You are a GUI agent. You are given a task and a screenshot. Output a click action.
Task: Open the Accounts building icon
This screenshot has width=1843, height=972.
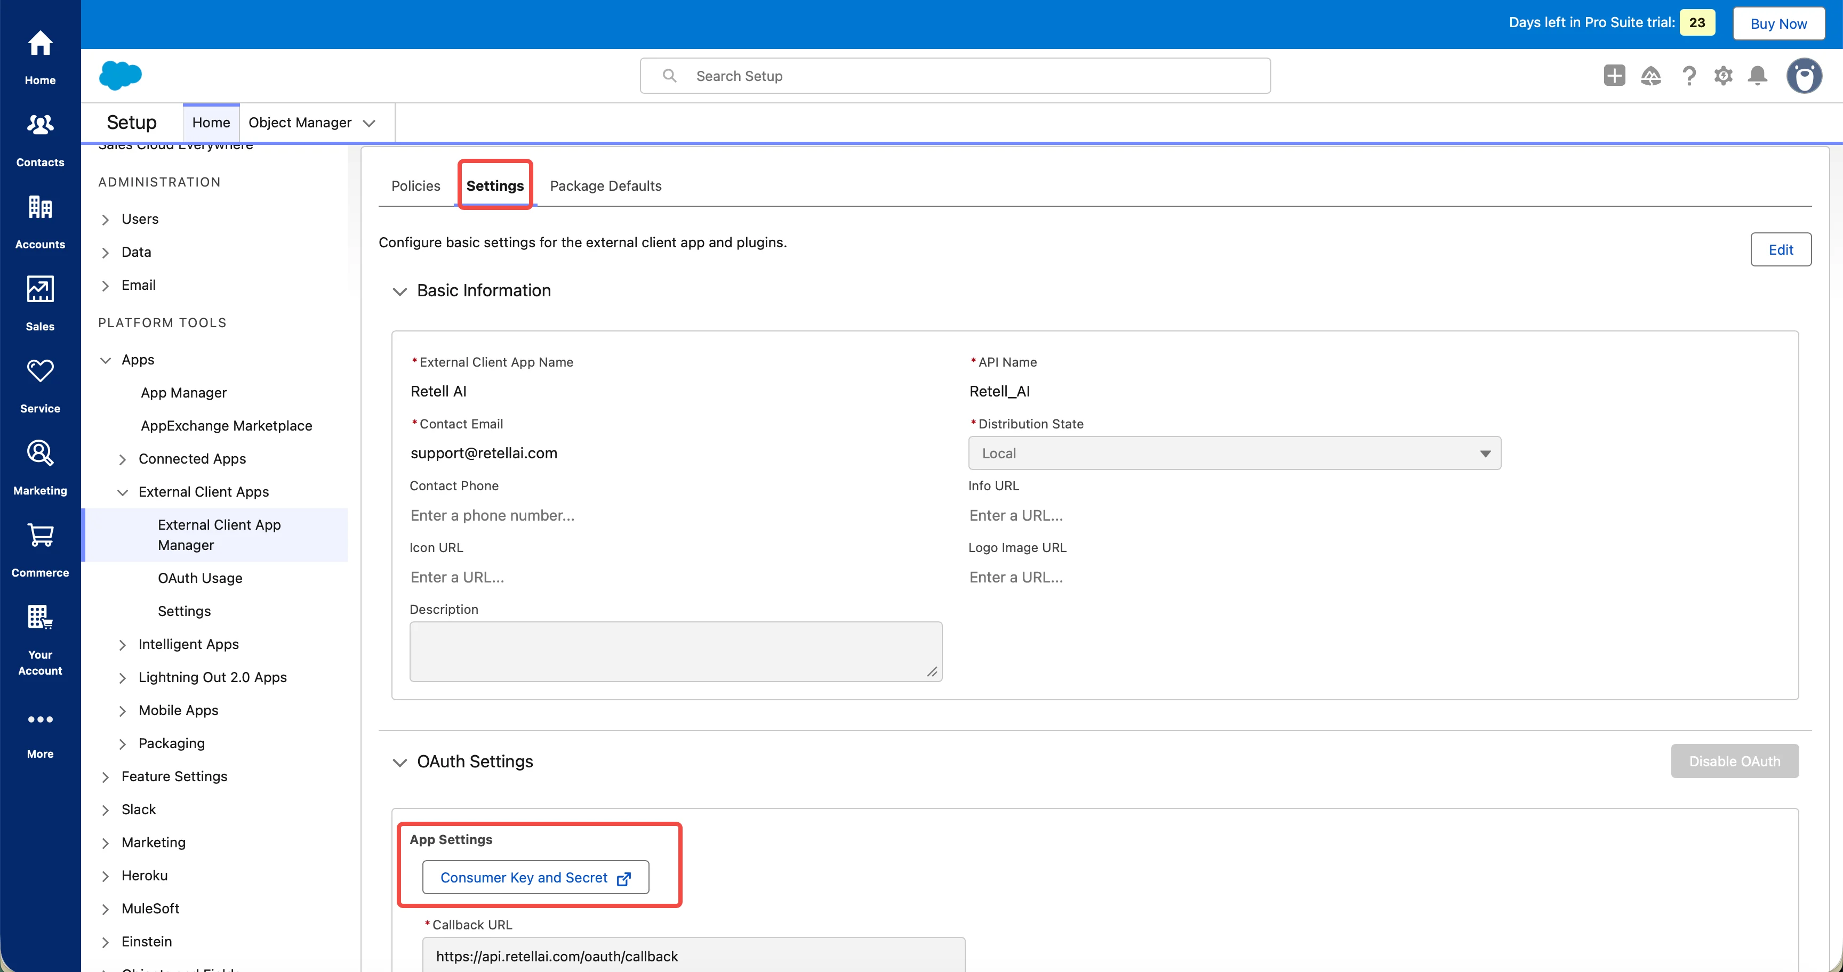40,207
